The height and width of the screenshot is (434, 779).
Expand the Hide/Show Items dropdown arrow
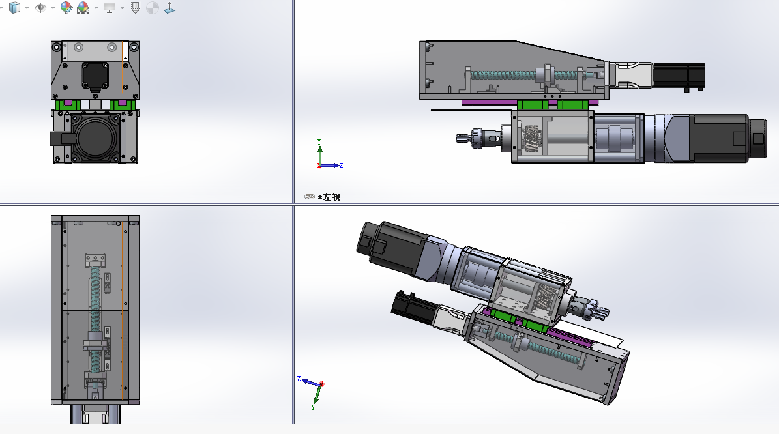click(x=53, y=8)
